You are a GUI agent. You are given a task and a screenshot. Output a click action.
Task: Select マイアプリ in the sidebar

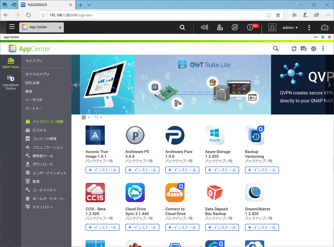[34, 61]
